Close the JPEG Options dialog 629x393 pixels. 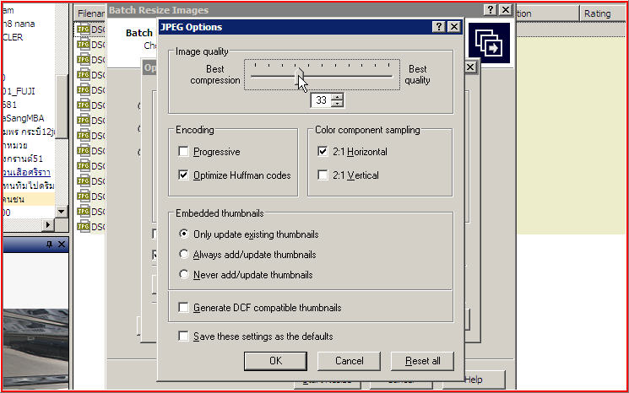454,27
